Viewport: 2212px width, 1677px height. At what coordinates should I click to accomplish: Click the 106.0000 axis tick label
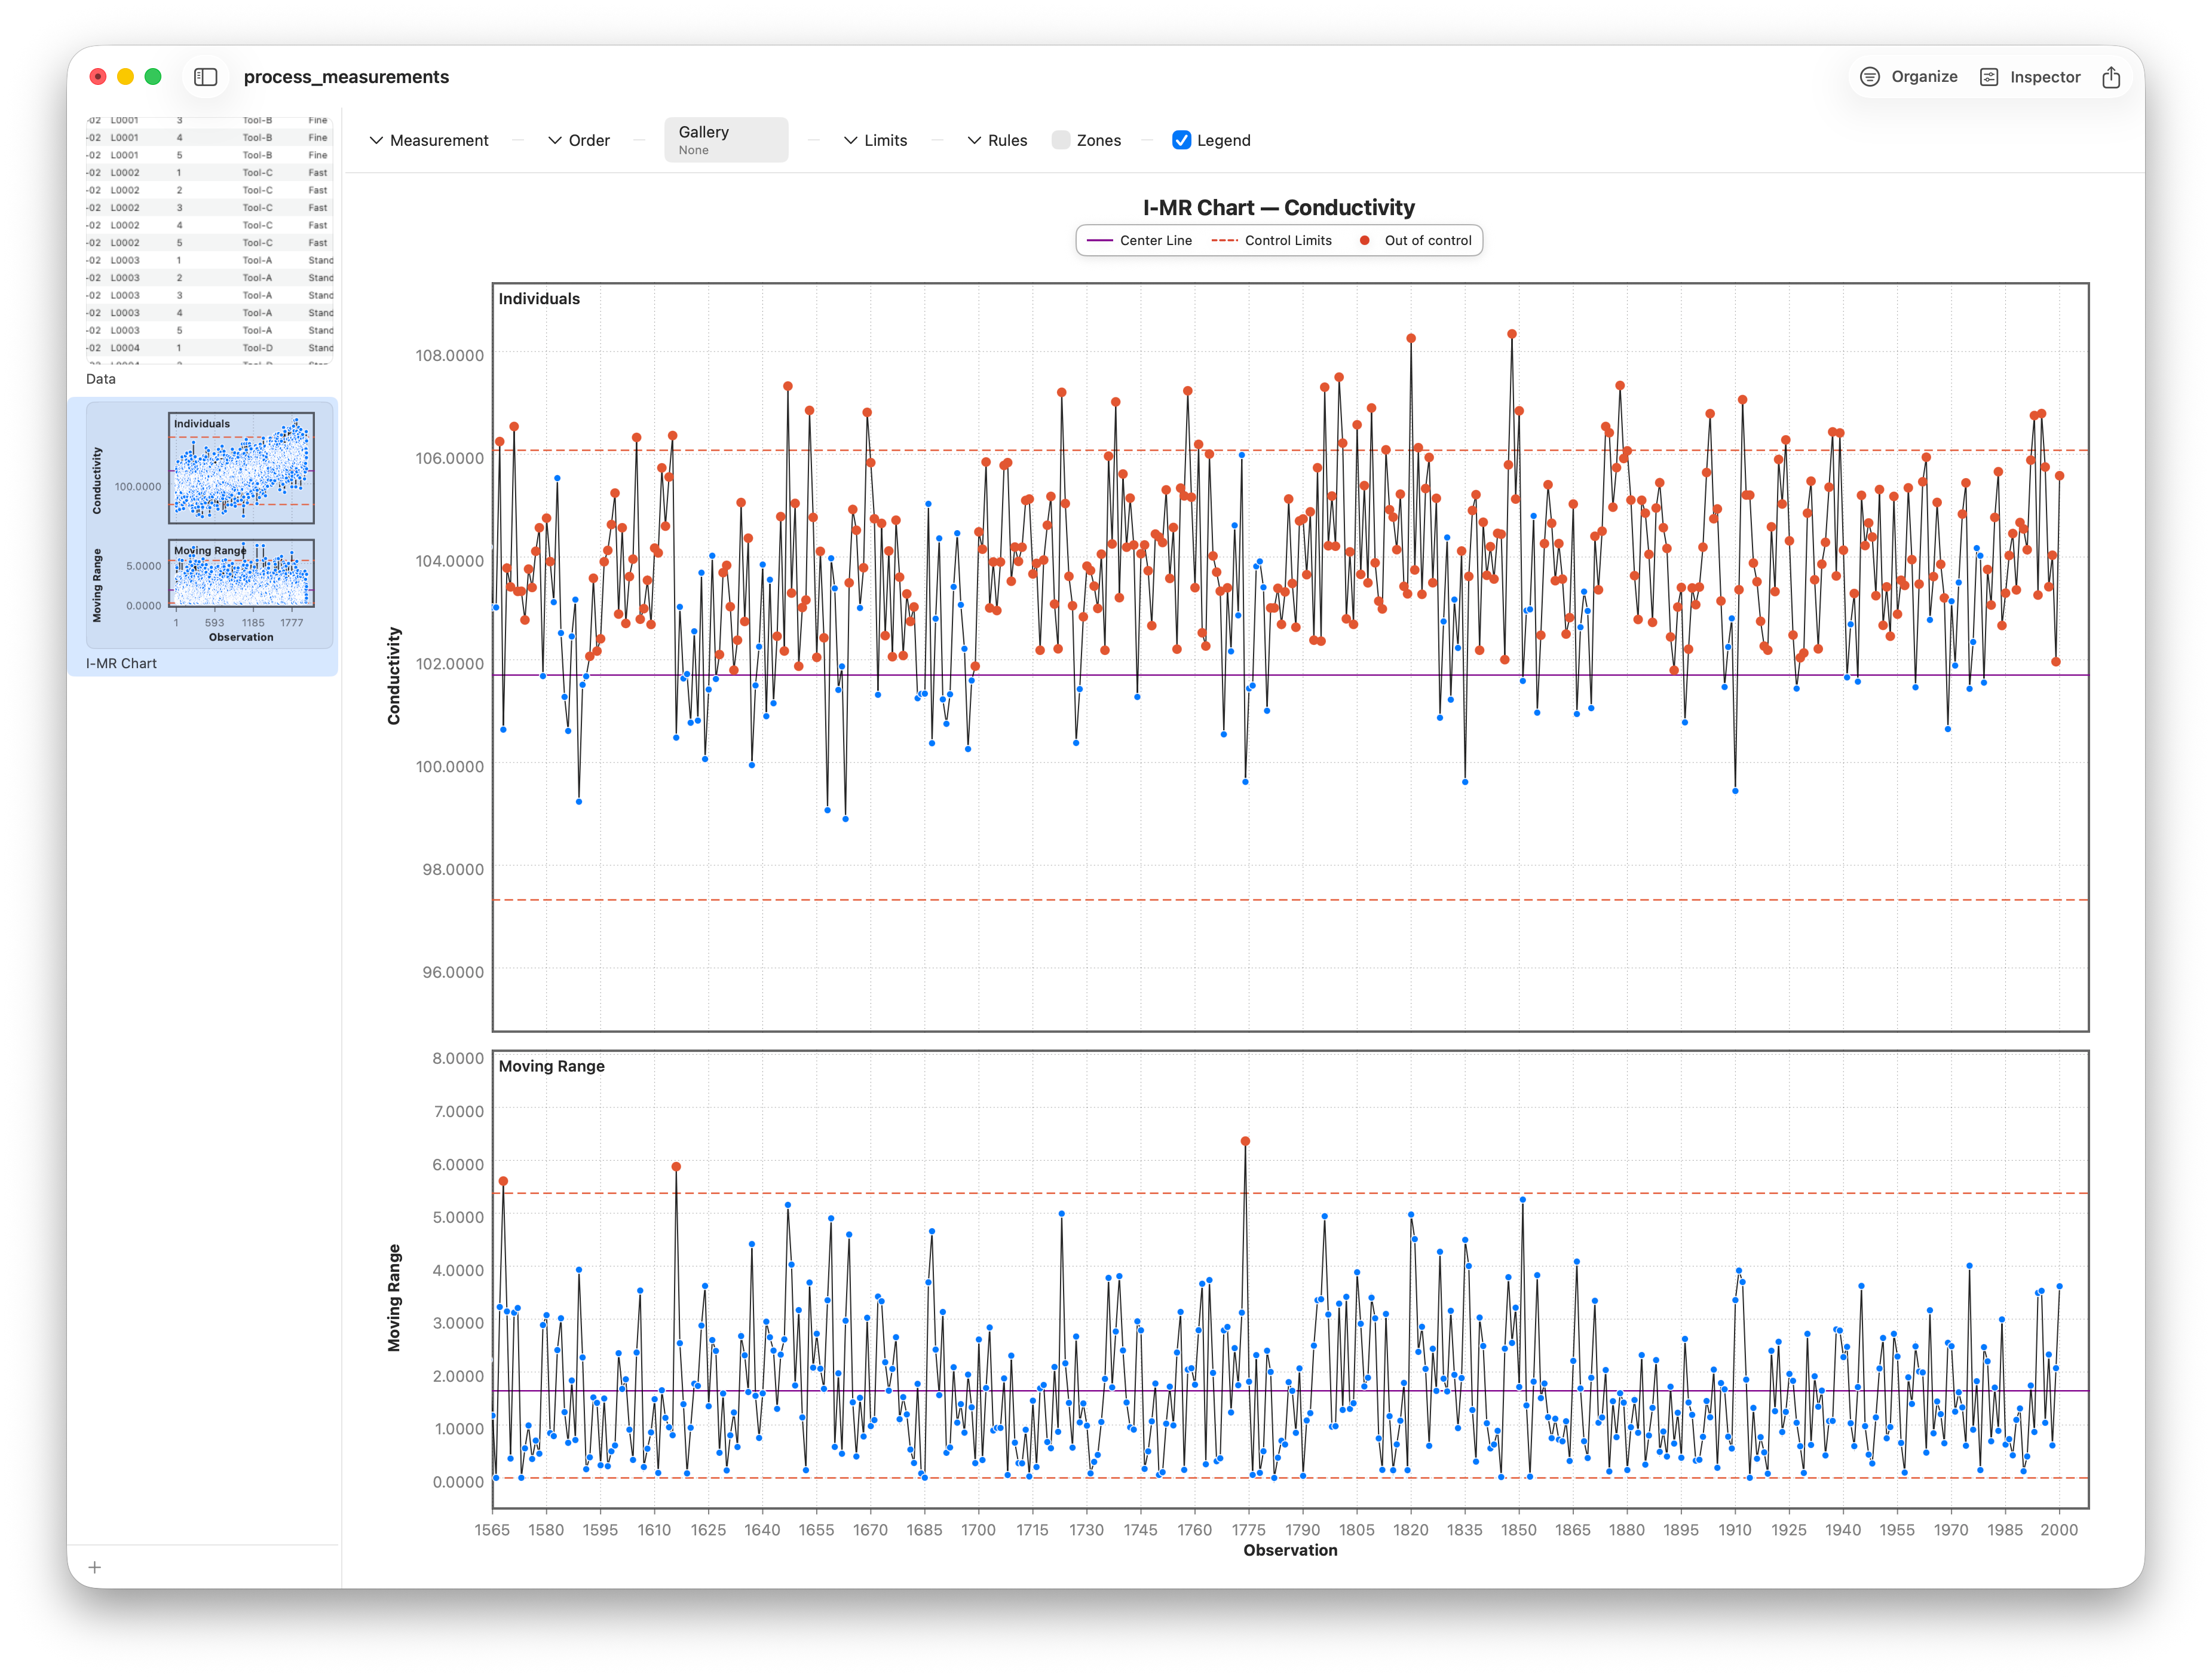(449, 458)
